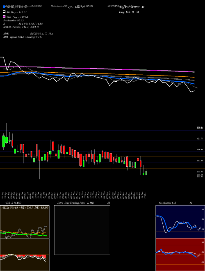Click the 121.73 price axis label
This screenshot has width=205, height=271.
pos(200,139)
